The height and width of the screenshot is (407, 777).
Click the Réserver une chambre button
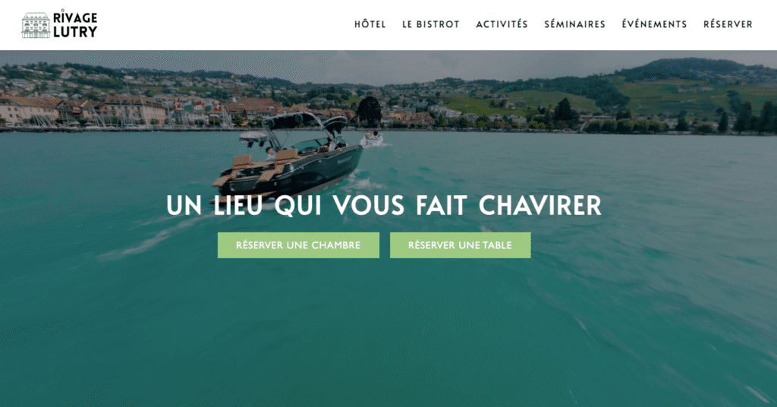(x=298, y=245)
